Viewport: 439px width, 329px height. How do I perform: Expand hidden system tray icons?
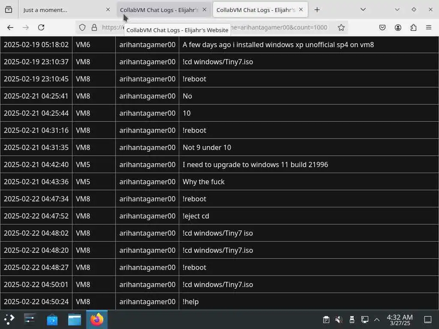[x=377, y=320]
